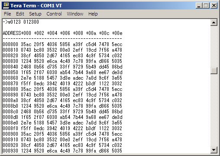Click address 000830
Screen dimensions: 220x156
[10, 61]
